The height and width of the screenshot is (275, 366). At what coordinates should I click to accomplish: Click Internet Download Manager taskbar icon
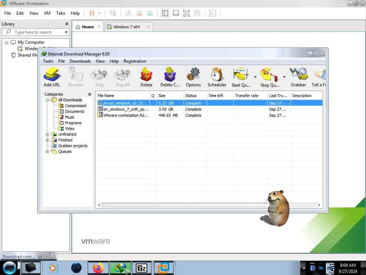(x=120, y=268)
